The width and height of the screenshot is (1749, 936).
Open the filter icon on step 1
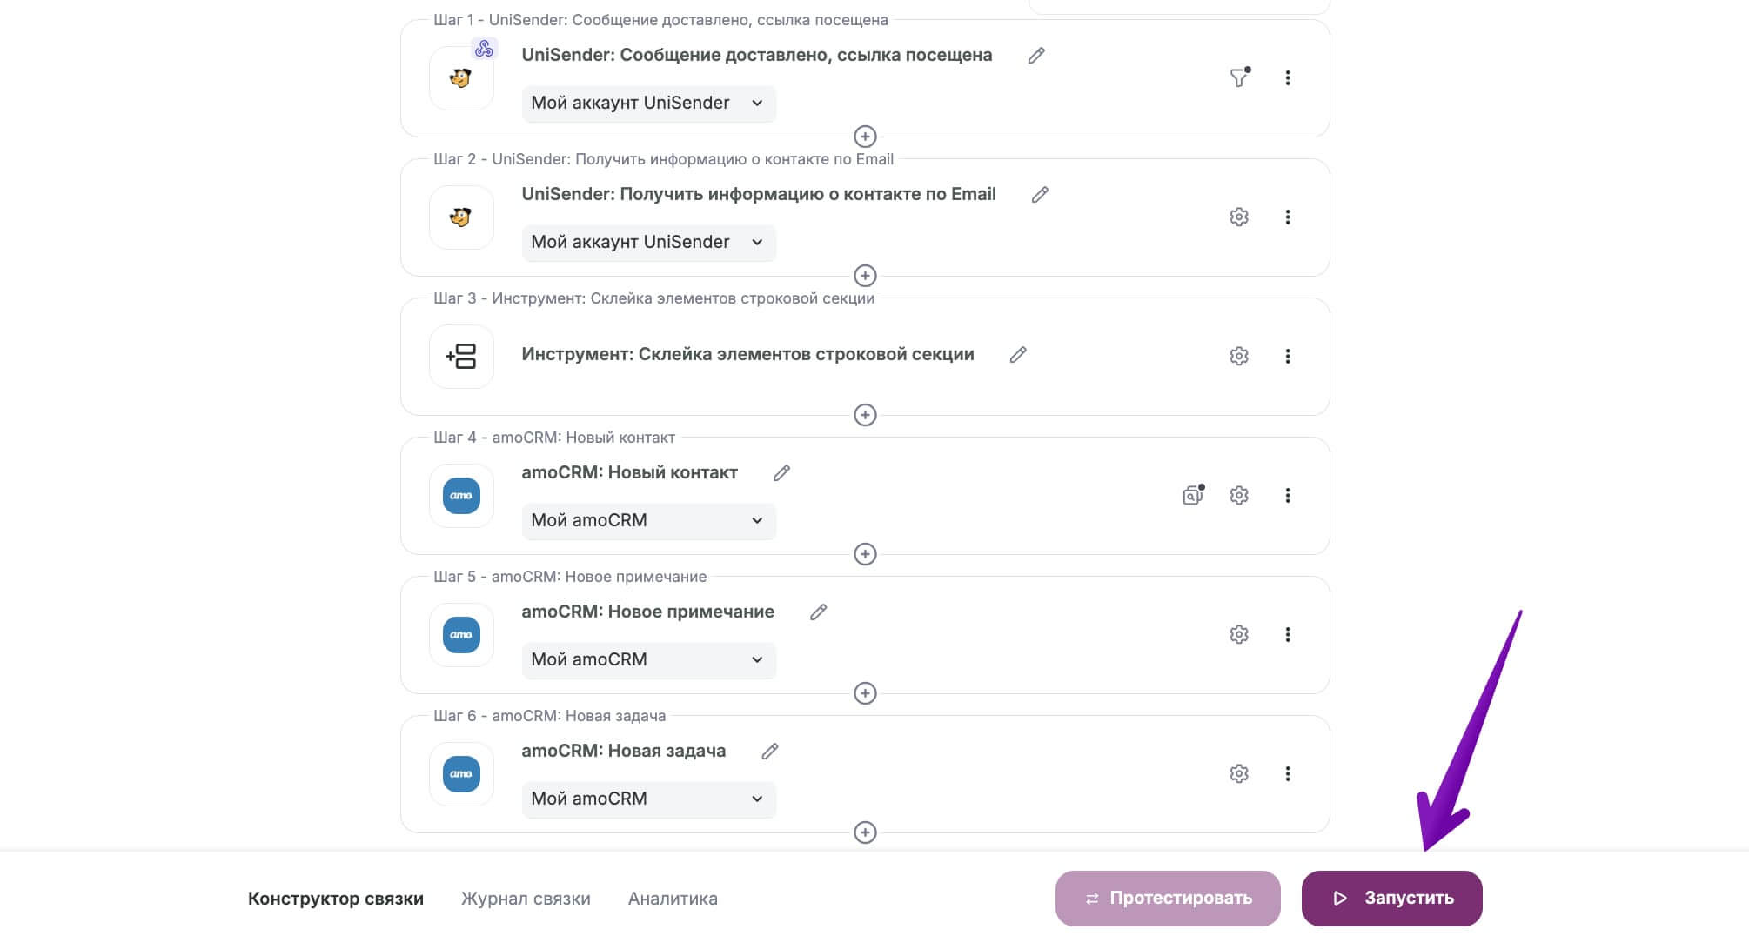[x=1239, y=77]
